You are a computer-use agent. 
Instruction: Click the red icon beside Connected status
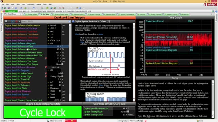point(4,11)
